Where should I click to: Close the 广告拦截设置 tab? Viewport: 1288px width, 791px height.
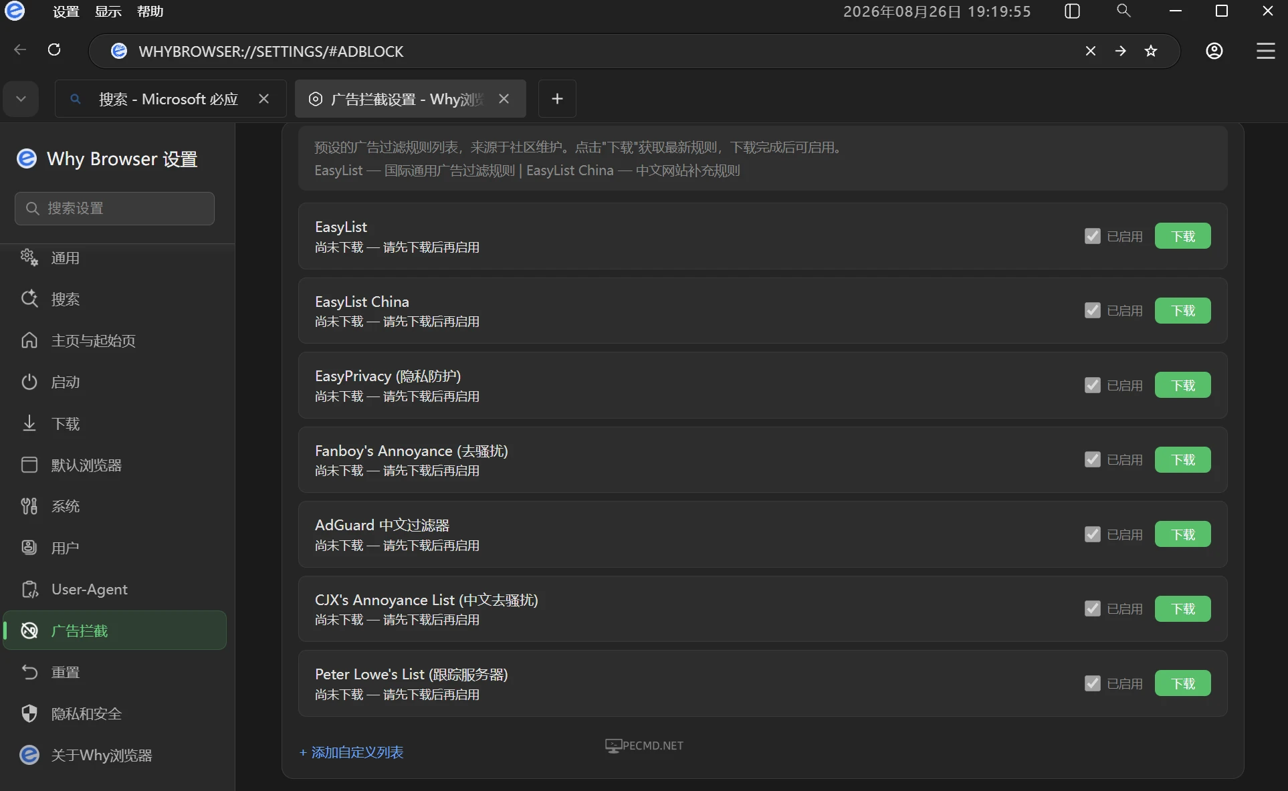coord(504,99)
